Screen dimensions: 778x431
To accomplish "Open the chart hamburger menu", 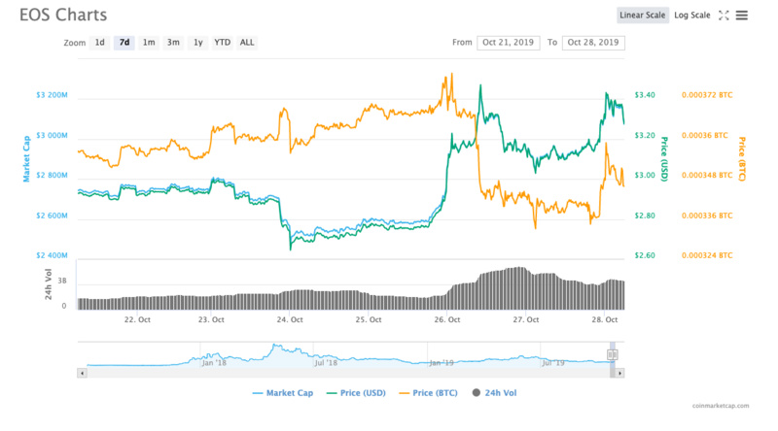I will tap(741, 16).
